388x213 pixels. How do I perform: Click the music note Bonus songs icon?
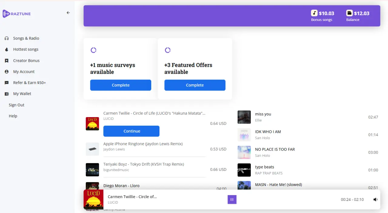click(314, 13)
